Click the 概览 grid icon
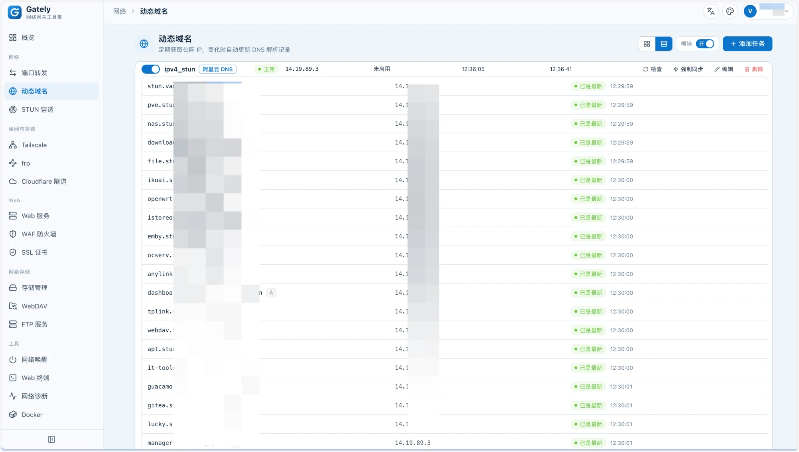Image resolution: width=799 pixels, height=452 pixels. (13, 38)
